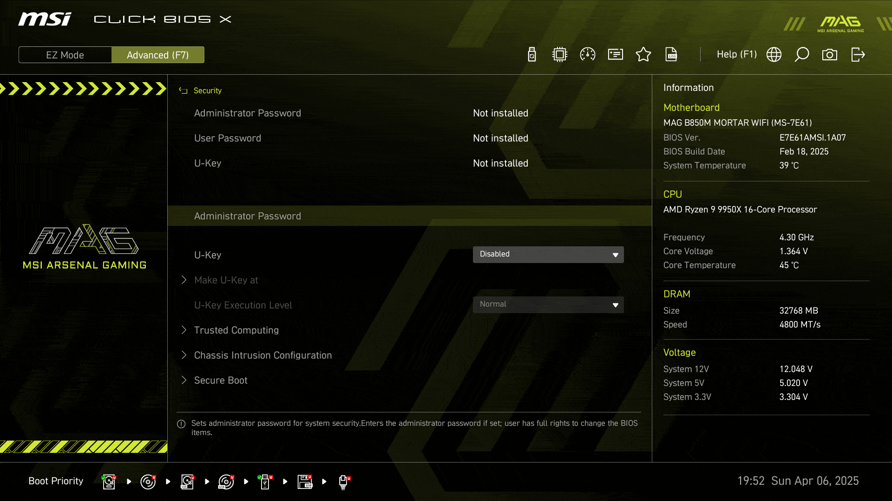Click the User Password label
The height and width of the screenshot is (501, 892).
[x=228, y=138]
